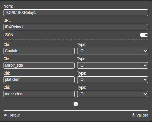The image size is (152, 122).
Task: Click the JSON: label
Action: [9, 35]
